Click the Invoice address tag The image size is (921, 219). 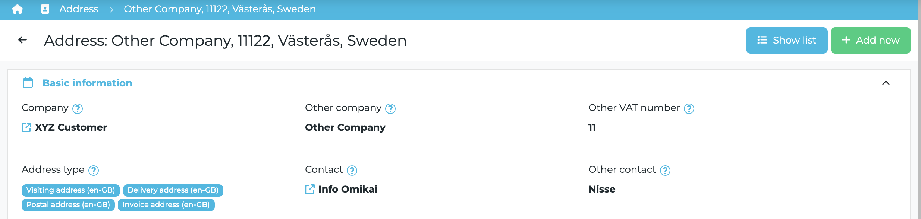pyautogui.click(x=166, y=204)
